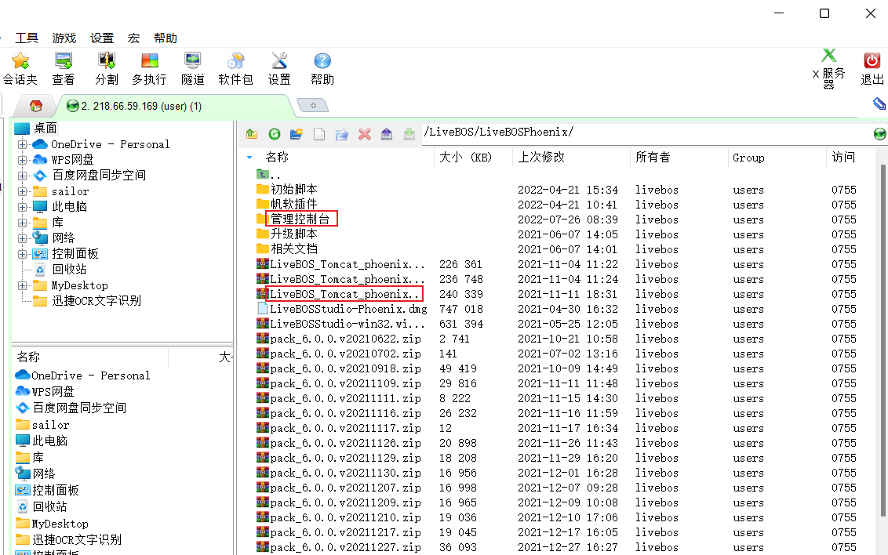The height and width of the screenshot is (555, 888).
Task: Click the blue paperclip icon at right
Action: click(x=879, y=103)
